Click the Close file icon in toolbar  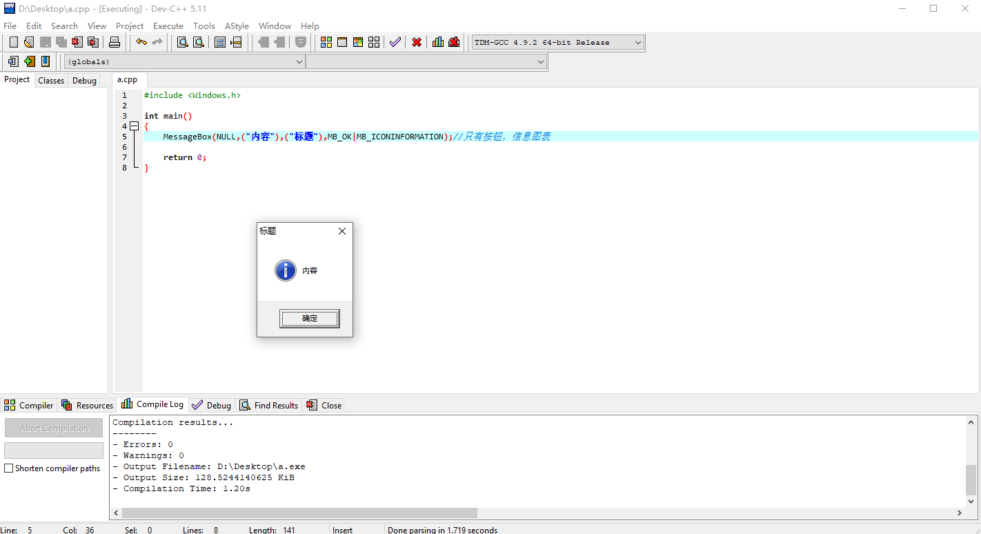click(77, 42)
